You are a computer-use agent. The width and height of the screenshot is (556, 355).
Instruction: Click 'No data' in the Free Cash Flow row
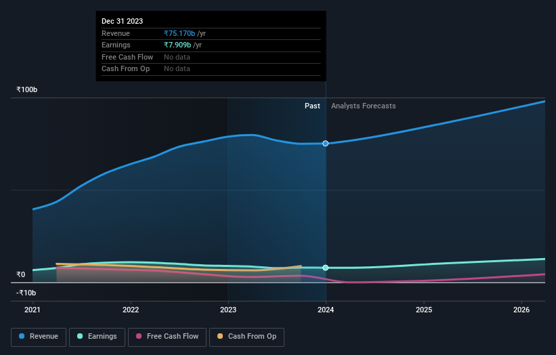click(177, 57)
